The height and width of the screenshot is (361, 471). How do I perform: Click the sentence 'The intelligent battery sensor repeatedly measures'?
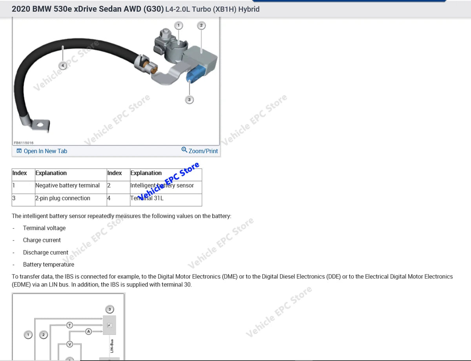click(122, 216)
